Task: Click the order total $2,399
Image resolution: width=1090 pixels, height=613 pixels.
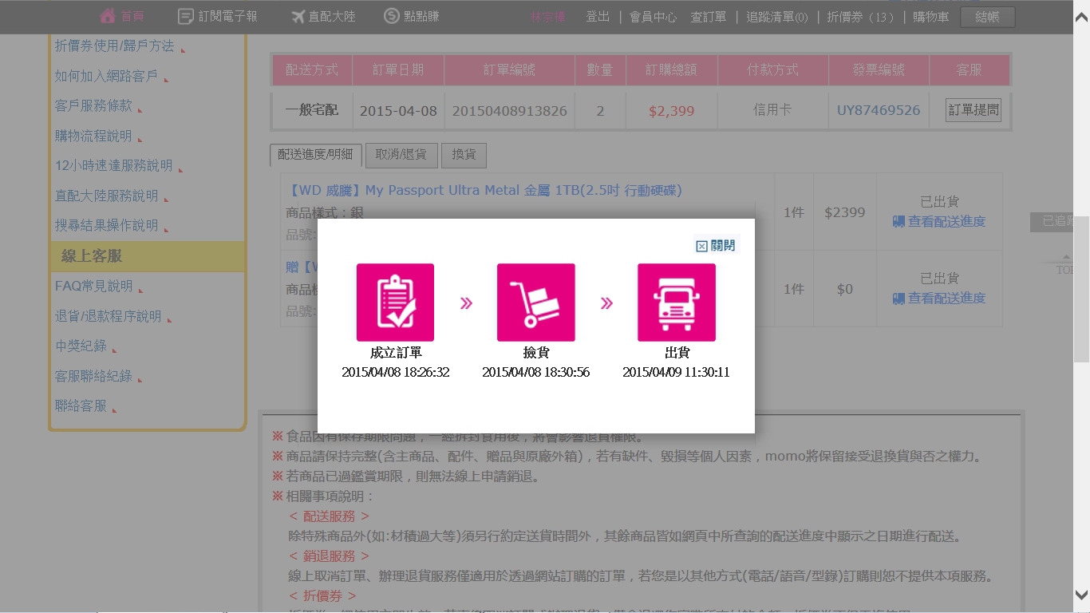Action: [x=671, y=111]
